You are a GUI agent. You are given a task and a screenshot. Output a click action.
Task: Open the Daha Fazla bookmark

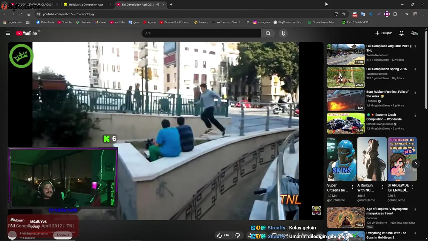pyautogui.click(x=45, y=22)
